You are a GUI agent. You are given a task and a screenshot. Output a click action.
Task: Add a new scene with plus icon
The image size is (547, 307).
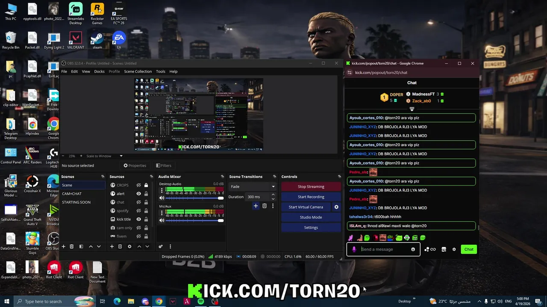tap(63, 246)
